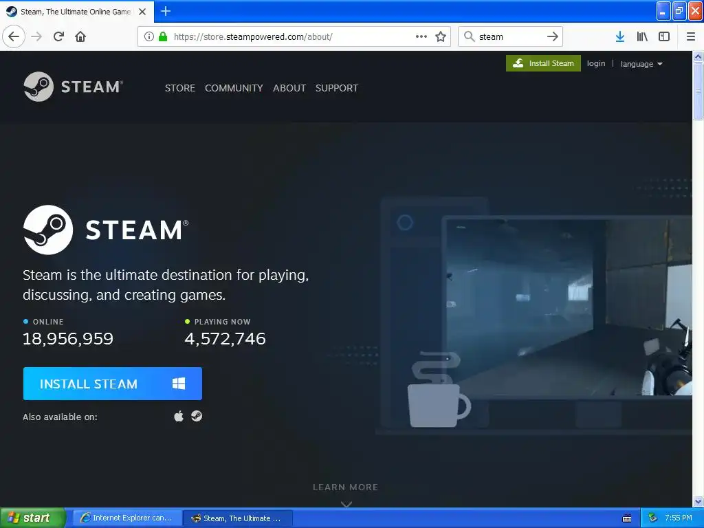Click the search magnifier icon

click(469, 36)
